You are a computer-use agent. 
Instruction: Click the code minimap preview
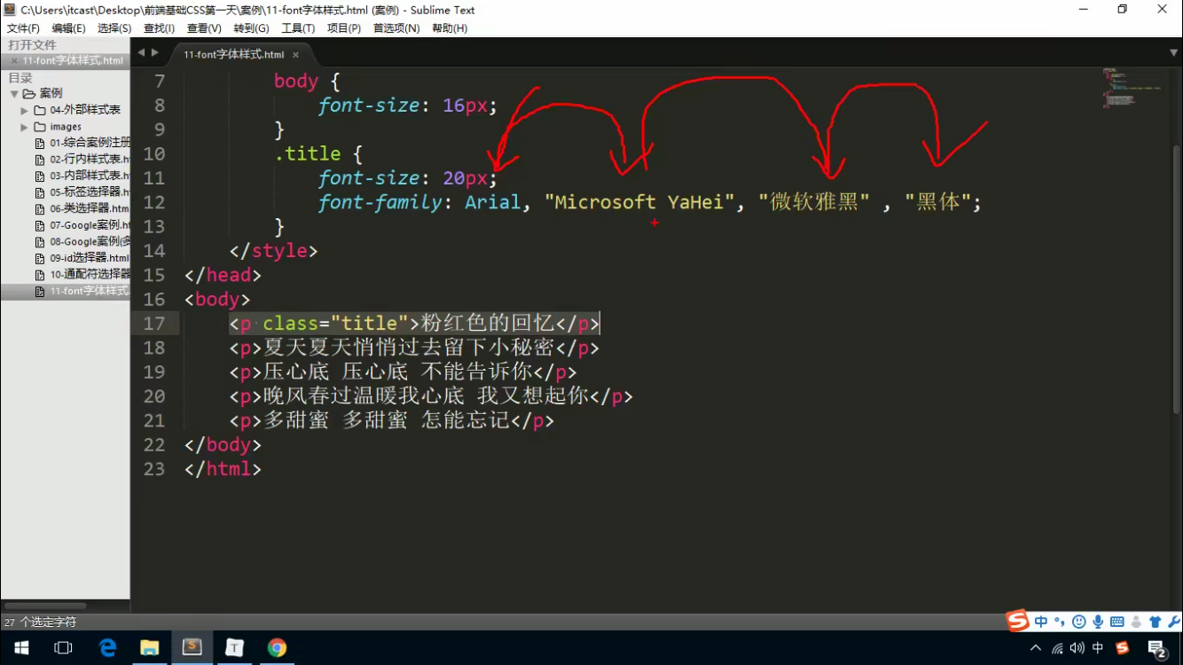point(1132,88)
